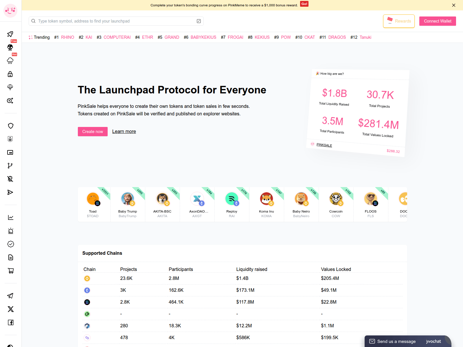Screen dimensions: 463x347
Task: Open the token creator sidebar icon
Action: click(x=10, y=101)
